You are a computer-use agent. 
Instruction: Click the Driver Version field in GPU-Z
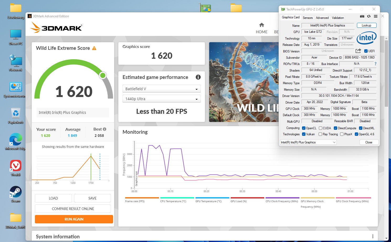[x=339, y=96]
